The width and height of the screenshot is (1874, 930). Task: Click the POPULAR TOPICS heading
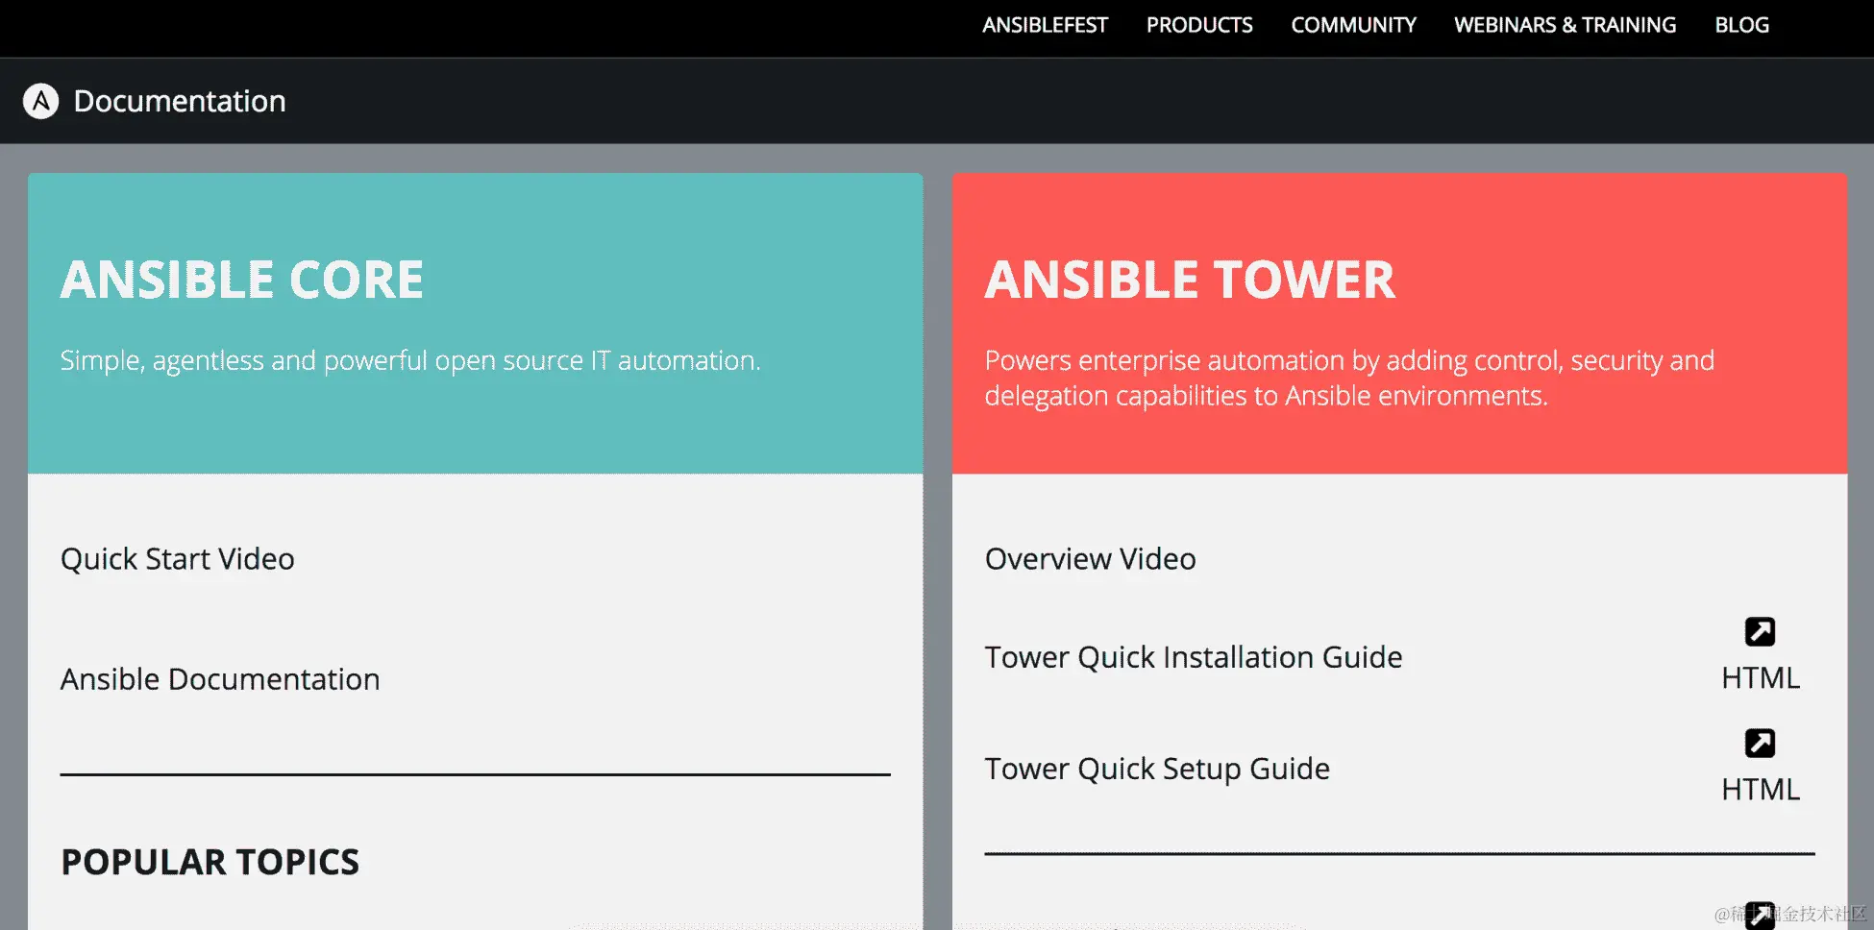(210, 862)
